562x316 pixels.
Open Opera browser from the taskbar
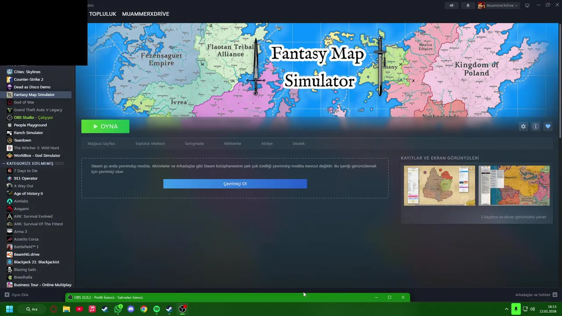click(54, 309)
